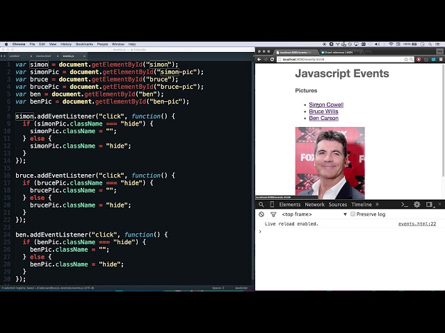Open the top frame context dropdown
This screenshot has width=445, height=333.
tap(314, 214)
